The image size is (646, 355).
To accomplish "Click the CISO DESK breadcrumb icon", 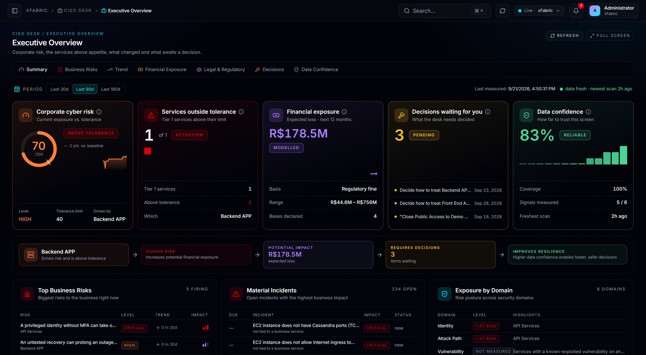I will (x=60, y=10).
